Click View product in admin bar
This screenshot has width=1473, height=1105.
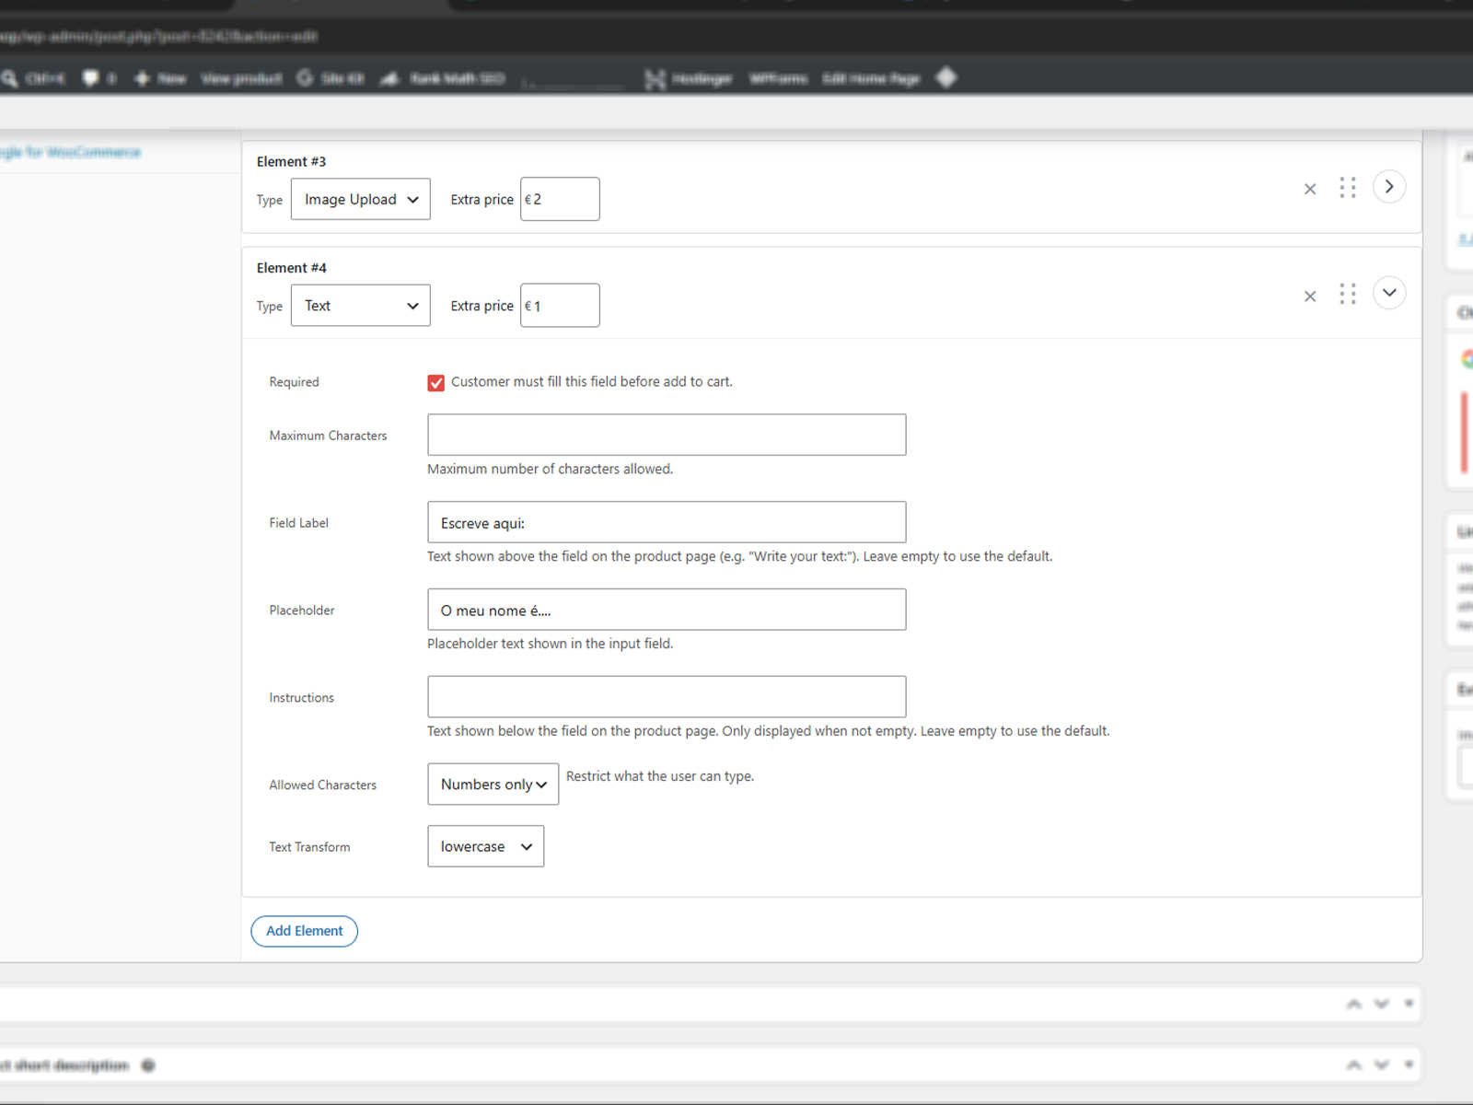(241, 79)
